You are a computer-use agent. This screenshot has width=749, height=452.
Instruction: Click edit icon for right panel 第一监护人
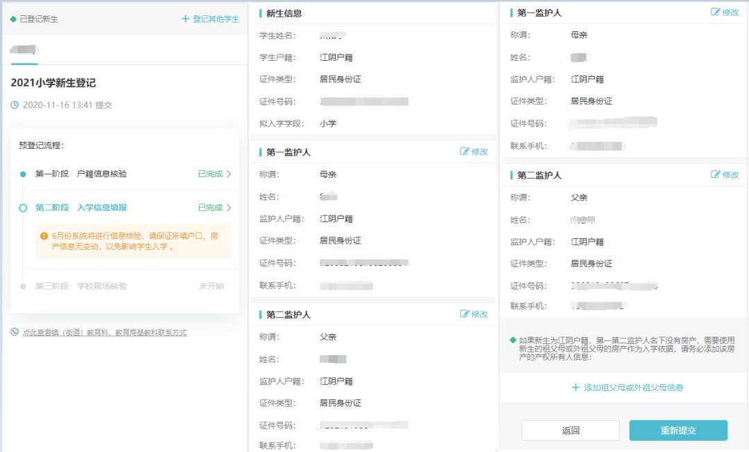click(715, 12)
